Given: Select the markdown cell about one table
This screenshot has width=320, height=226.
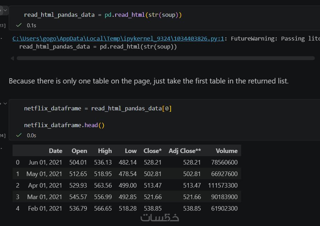Looking at the screenshot, I should point(149,81).
